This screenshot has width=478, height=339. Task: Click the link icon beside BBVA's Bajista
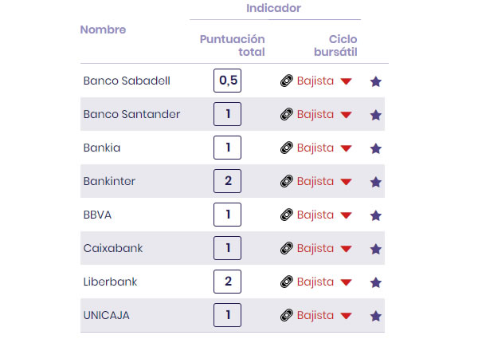[x=287, y=215]
